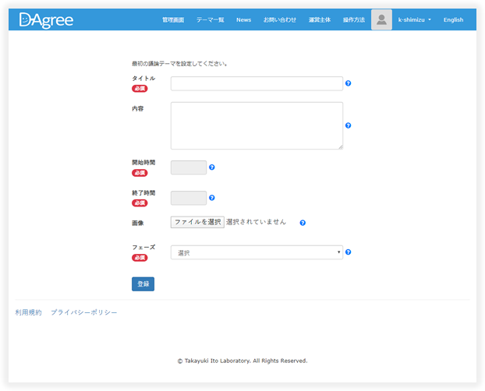
Task: Show help for the 開始時間 field
Action: coord(212,167)
